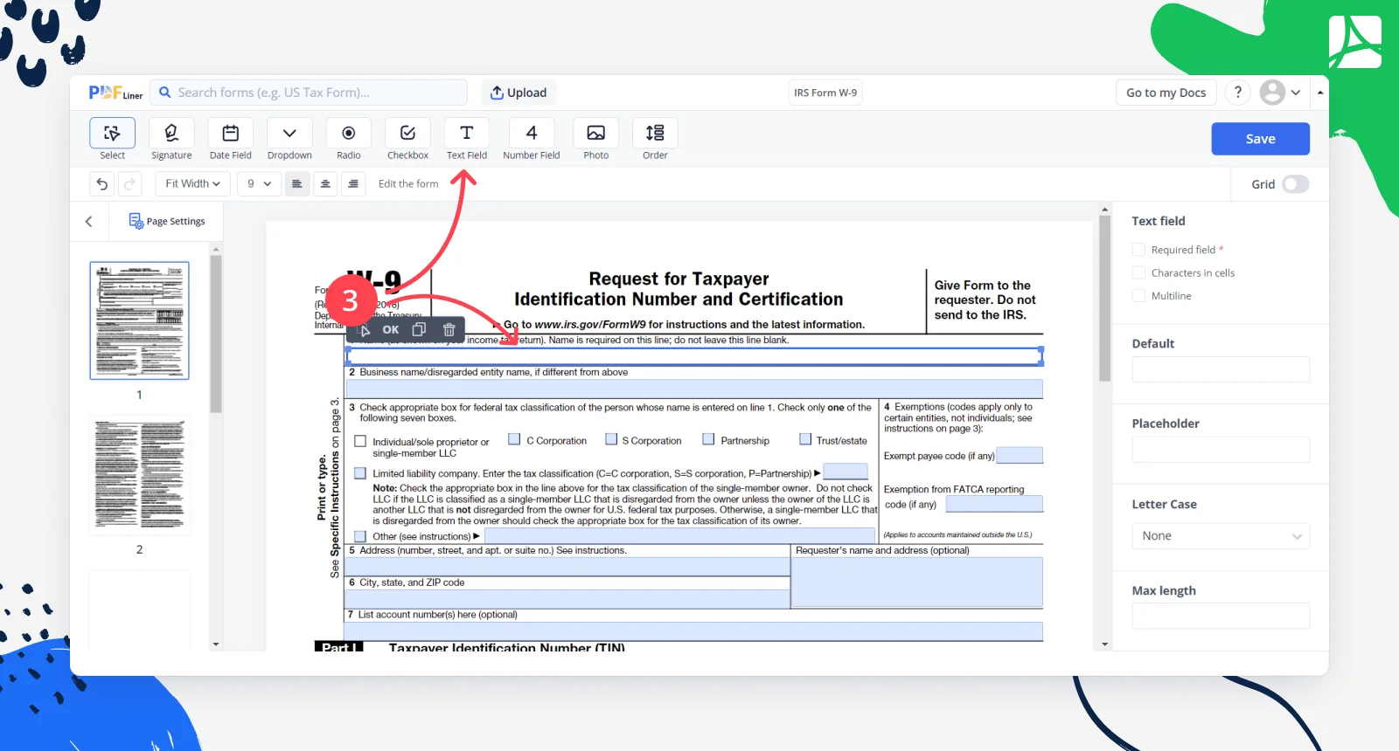The height and width of the screenshot is (751, 1399).
Task: Check Limited liability company box
Action: (360, 473)
